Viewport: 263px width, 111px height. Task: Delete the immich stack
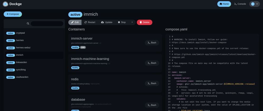(x=145, y=22)
